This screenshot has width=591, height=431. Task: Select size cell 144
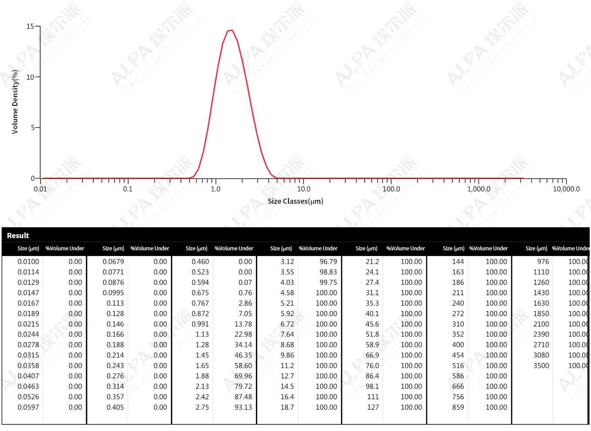tap(458, 262)
